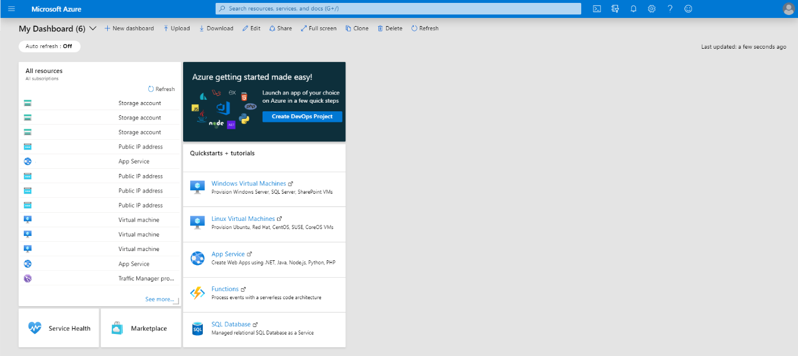Click the Microsoft Azure home title
Image resolution: width=798 pixels, height=356 pixels.
point(56,9)
